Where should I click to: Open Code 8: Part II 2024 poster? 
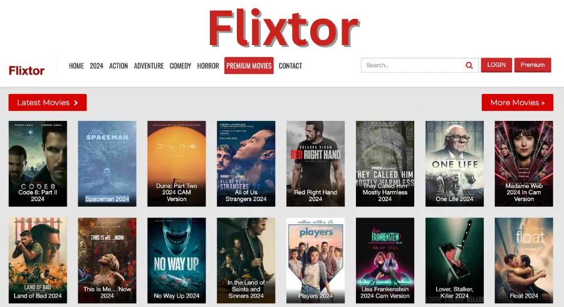(x=38, y=164)
